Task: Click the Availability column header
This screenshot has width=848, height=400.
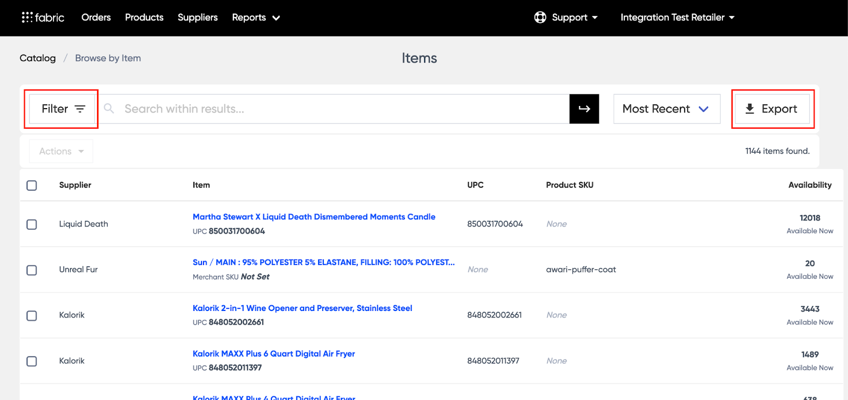Action: (810, 185)
